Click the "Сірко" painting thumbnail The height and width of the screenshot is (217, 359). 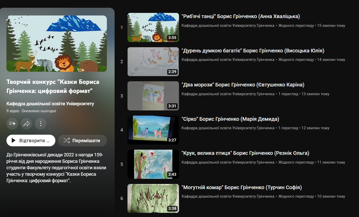pos(153,130)
